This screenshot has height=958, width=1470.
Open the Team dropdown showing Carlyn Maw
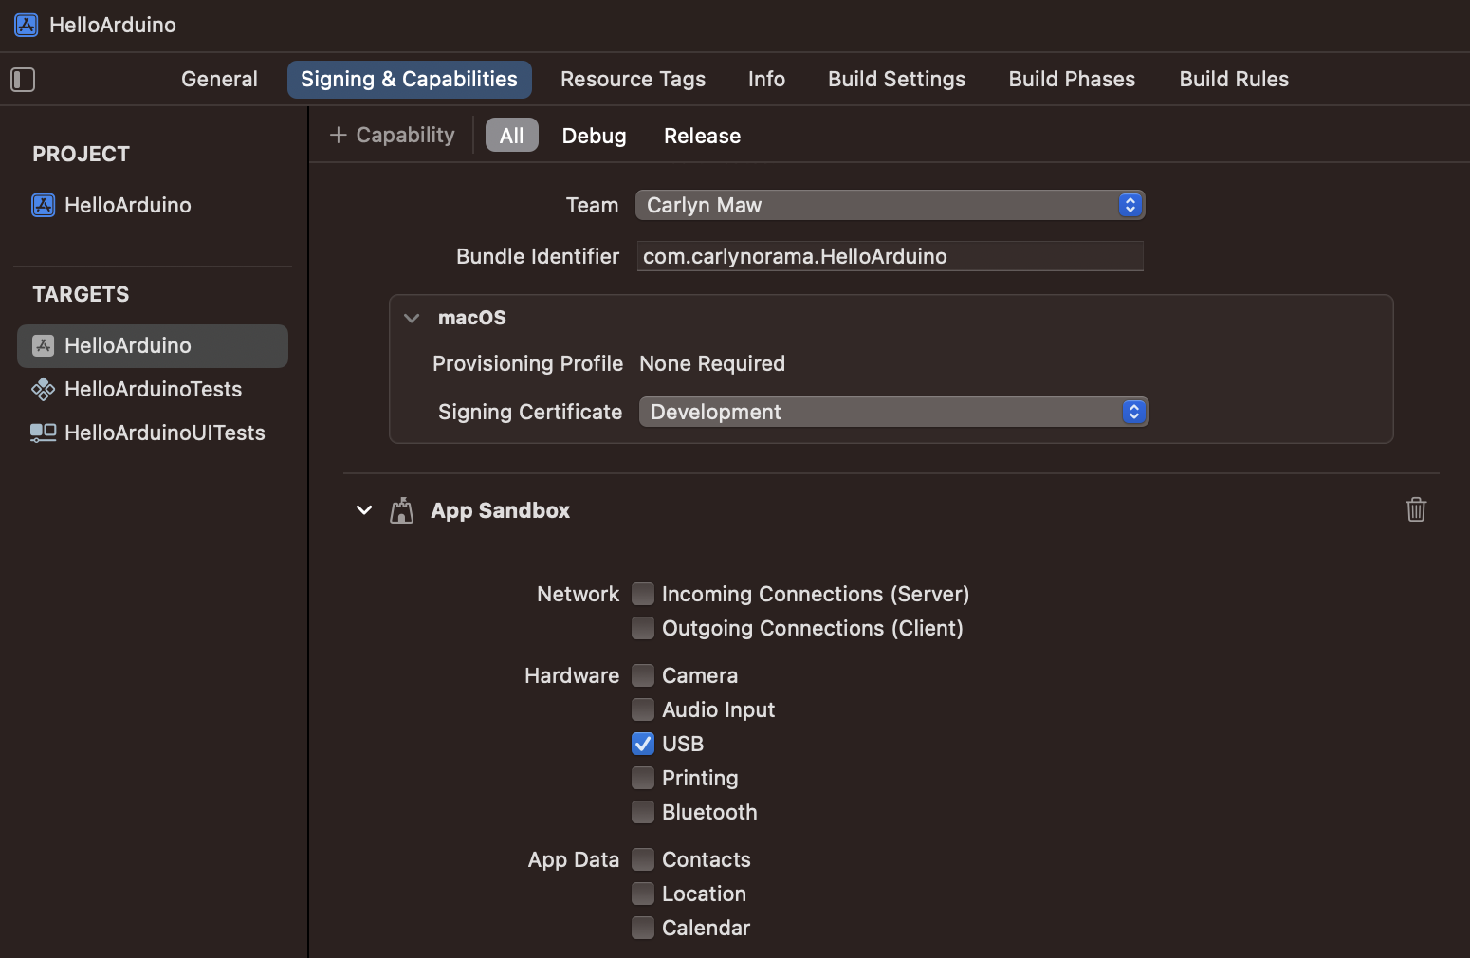coord(891,205)
